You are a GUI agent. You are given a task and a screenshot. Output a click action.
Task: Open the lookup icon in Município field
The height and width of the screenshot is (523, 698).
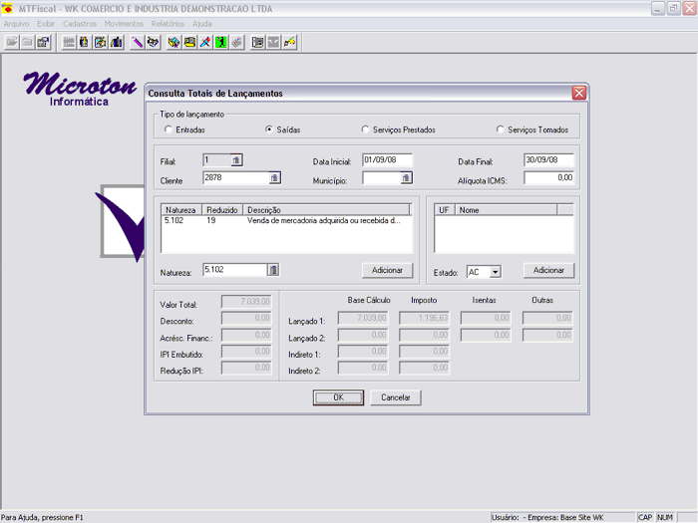[x=406, y=178]
